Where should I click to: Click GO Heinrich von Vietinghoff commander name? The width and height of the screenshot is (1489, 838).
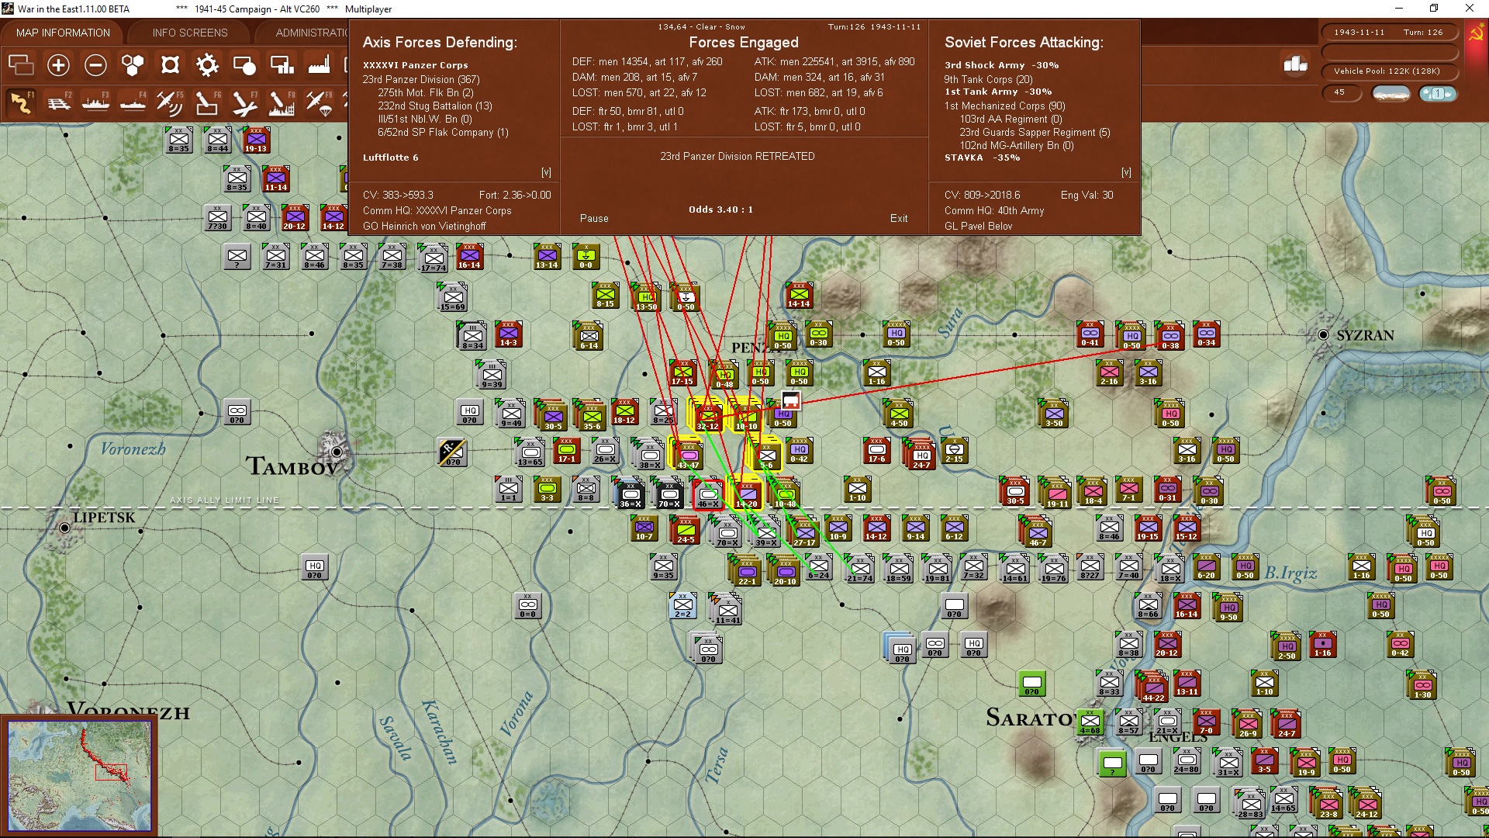click(424, 226)
